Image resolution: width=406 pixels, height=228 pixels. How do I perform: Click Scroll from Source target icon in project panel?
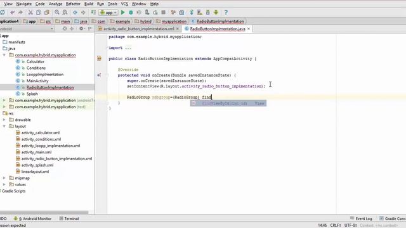pyautogui.click(x=65, y=28)
